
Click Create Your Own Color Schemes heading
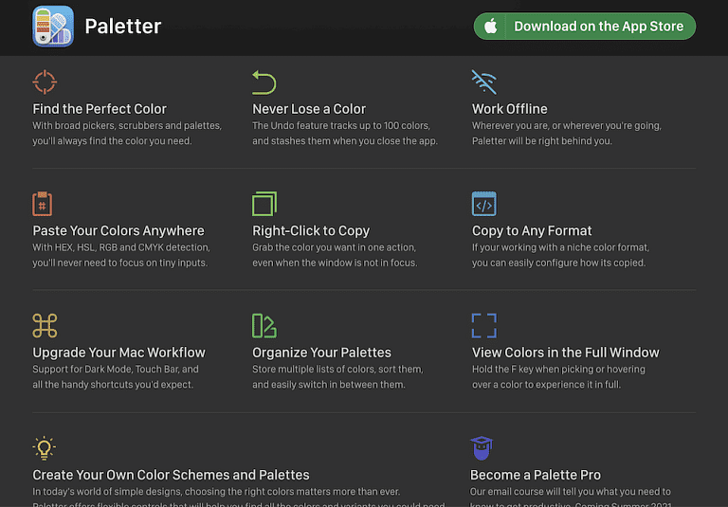171,475
